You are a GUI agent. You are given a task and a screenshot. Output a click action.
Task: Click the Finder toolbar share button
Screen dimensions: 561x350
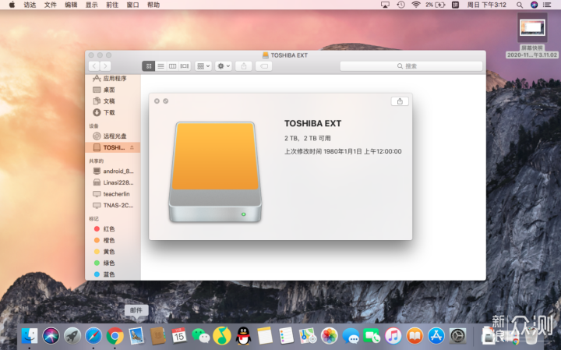tap(244, 65)
